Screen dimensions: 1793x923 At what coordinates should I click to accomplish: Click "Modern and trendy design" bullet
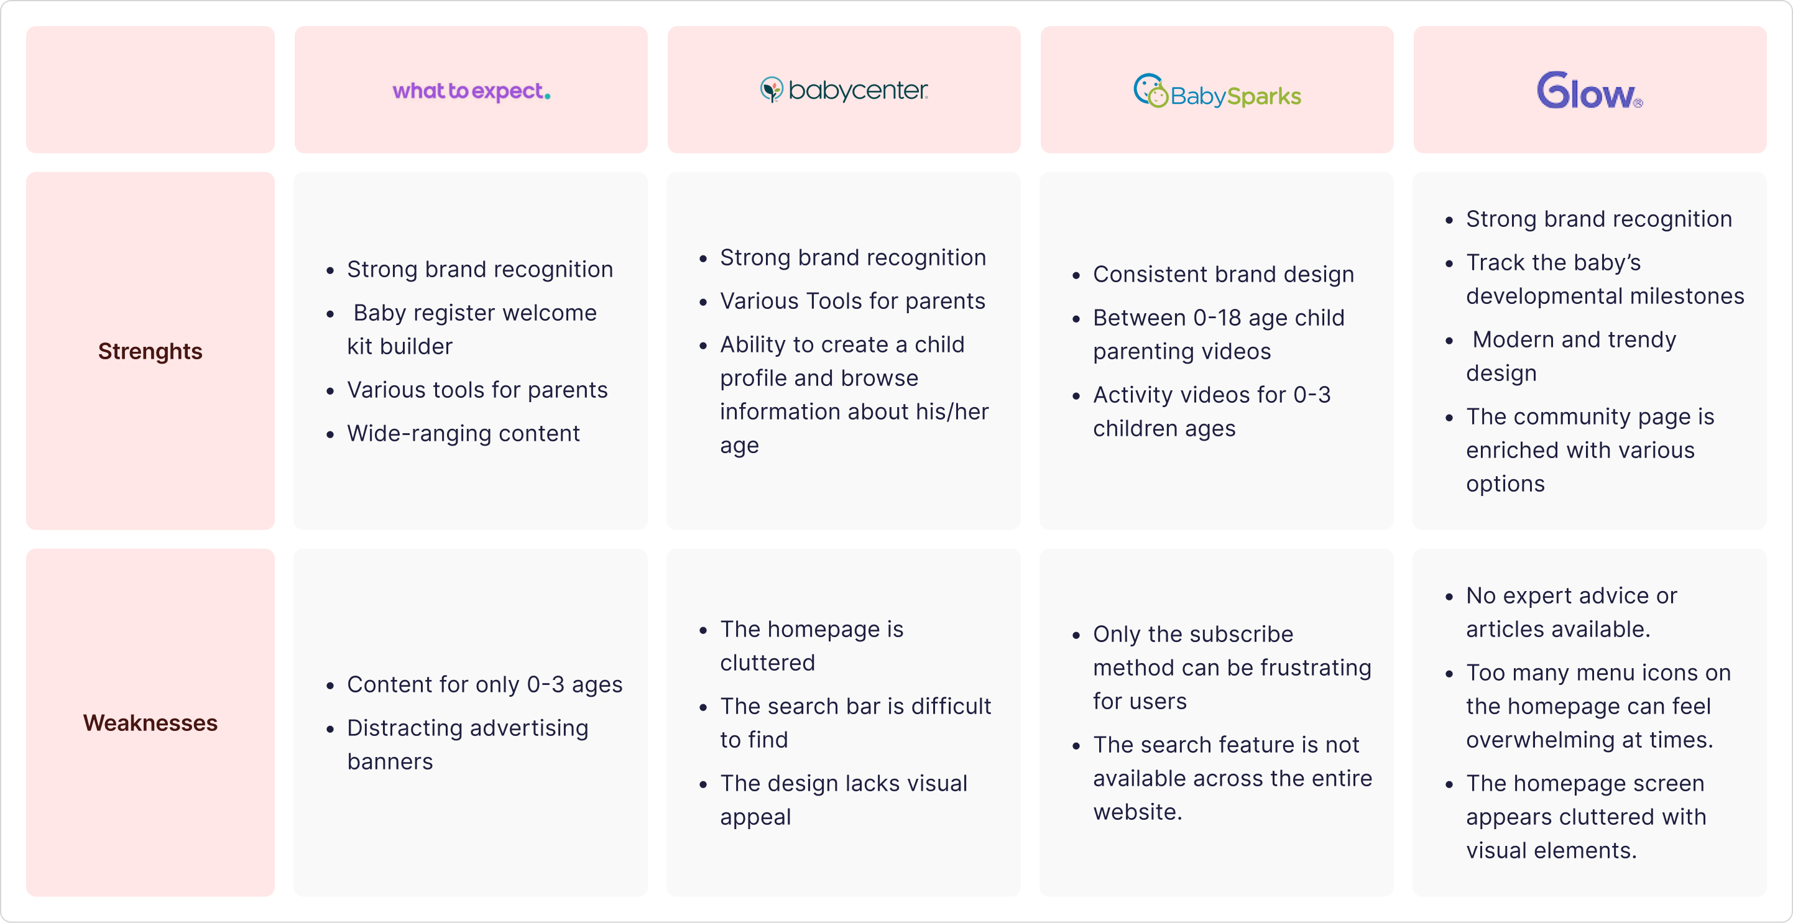coord(1570,356)
